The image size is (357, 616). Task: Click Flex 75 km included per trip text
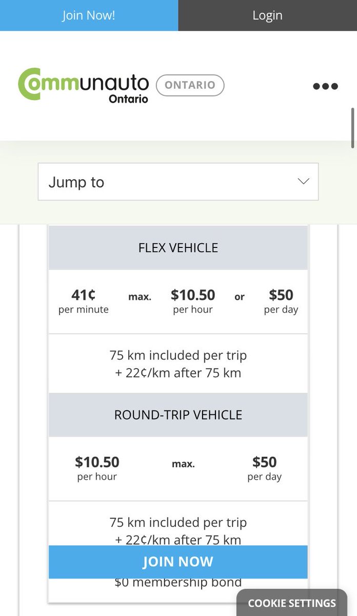tap(178, 355)
